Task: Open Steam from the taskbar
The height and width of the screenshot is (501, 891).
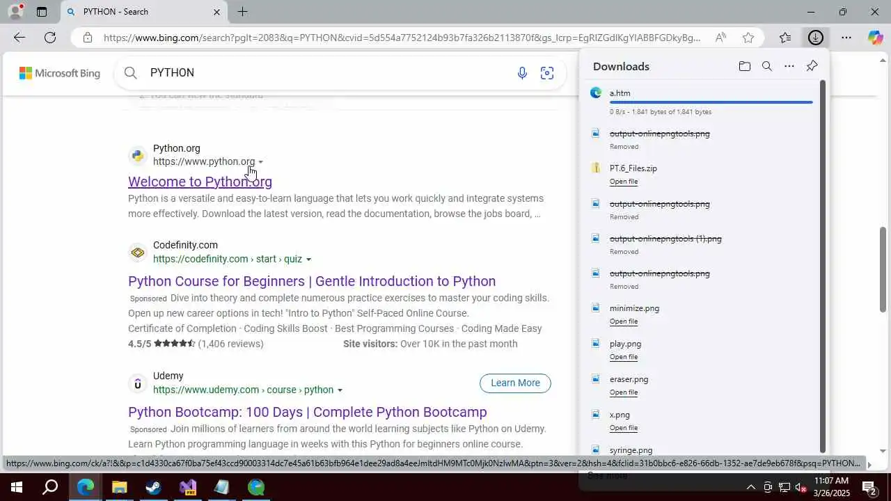Action: click(153, 487)
